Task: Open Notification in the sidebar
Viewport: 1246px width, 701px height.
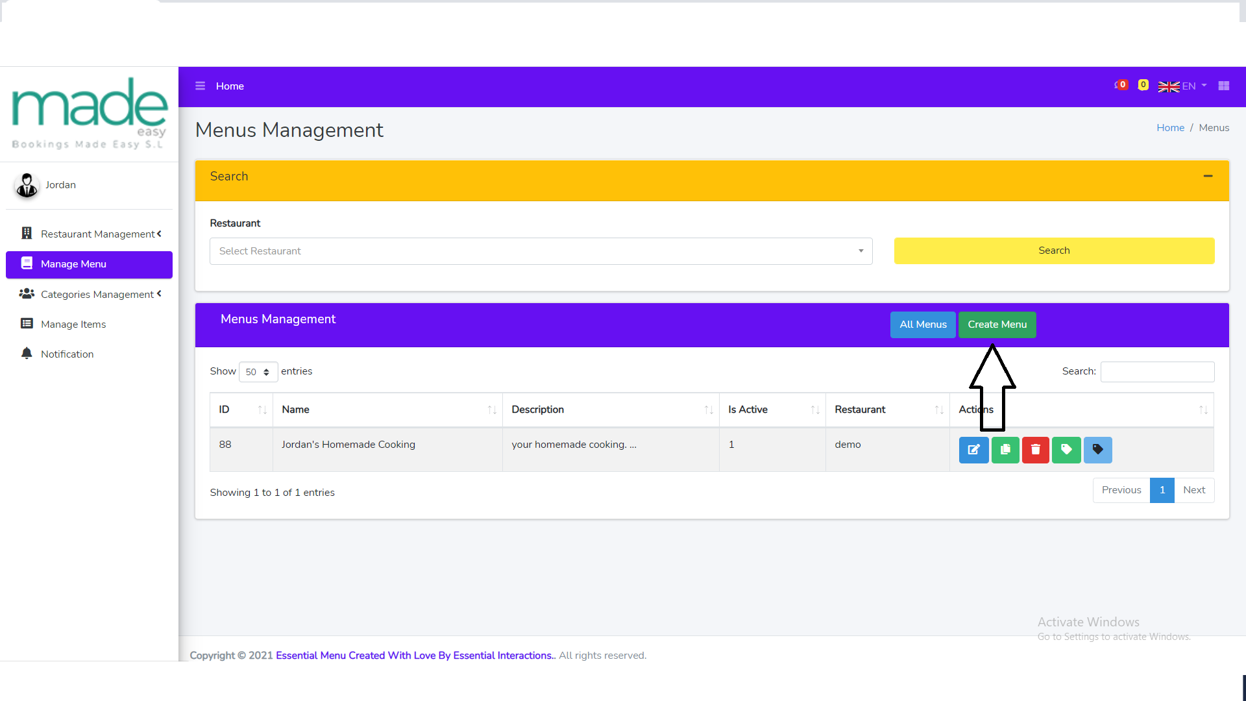Action: tap(89, 354)
